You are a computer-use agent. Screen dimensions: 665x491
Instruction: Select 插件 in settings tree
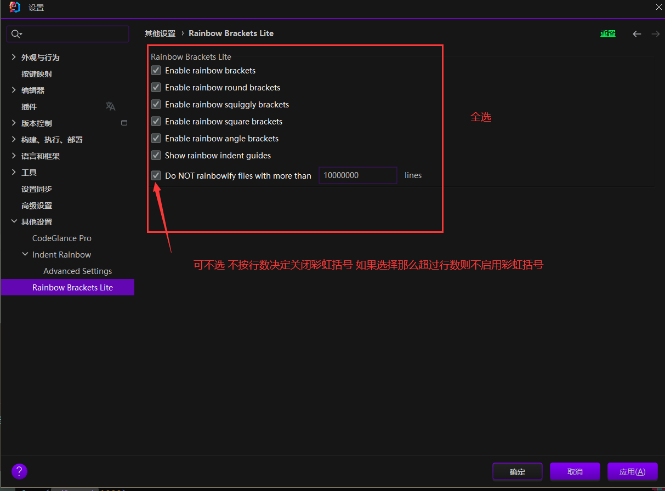(29, 106)
